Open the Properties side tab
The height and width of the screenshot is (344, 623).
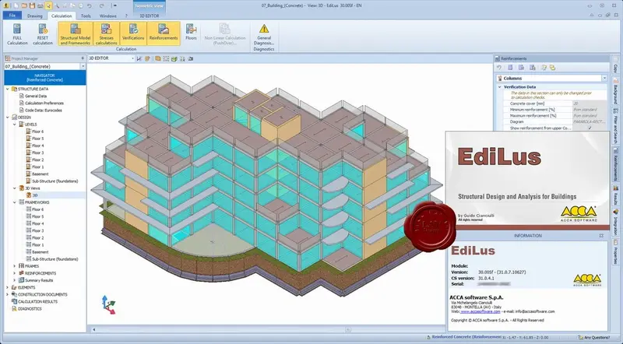point(615,252)
